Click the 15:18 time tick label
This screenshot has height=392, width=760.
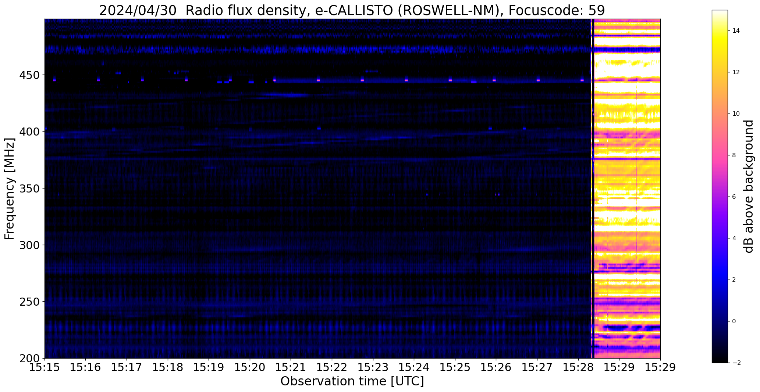(168, 368)
